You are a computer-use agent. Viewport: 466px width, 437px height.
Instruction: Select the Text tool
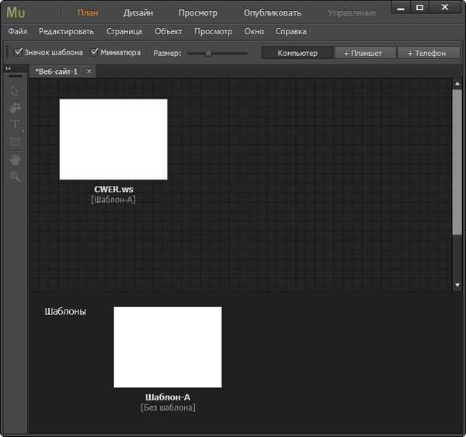tap(15, 124)
